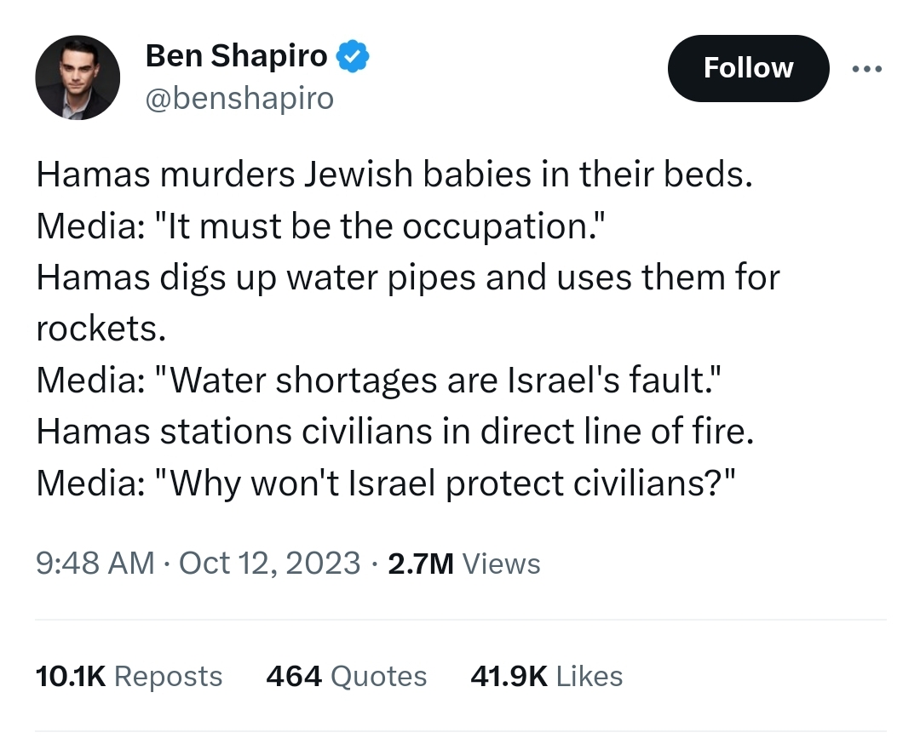Click the Ben Shapiro display name
This screenshot has width=920, height=744.
[x=236, y=56]
